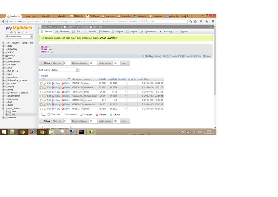Open the Operations tab
This screenshot has width=278, height=197.
(148, 32)
